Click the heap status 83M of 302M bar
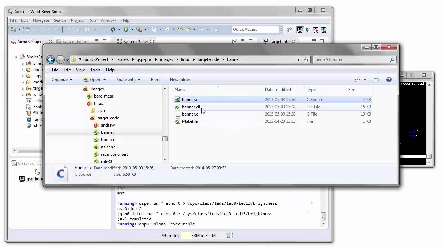The width and height of the screenshot is (443, 249). click(x=203, y=236)
